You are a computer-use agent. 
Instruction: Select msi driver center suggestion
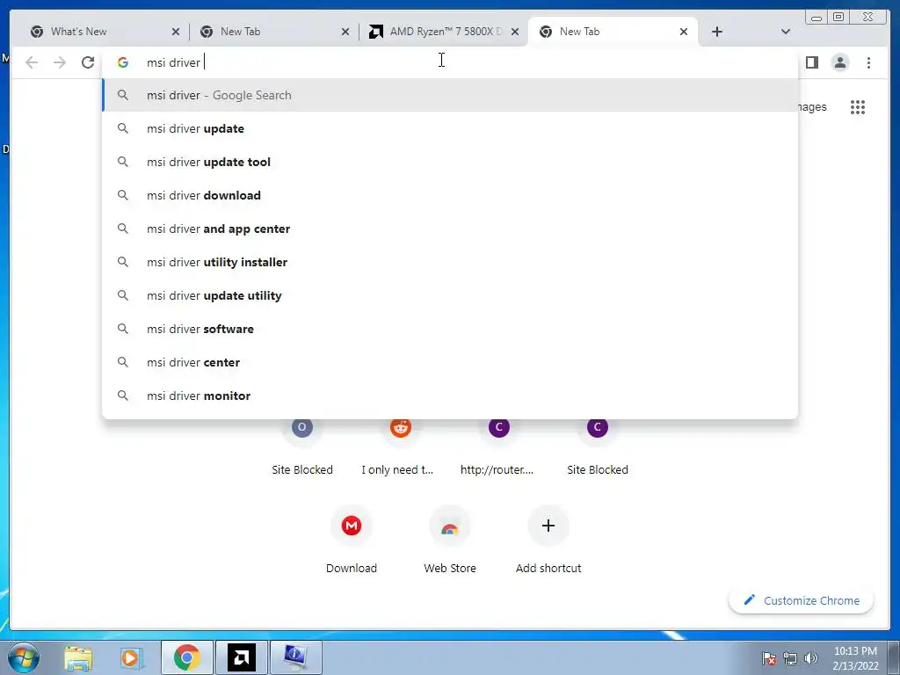pyautogui.click(x=450, y=362)
